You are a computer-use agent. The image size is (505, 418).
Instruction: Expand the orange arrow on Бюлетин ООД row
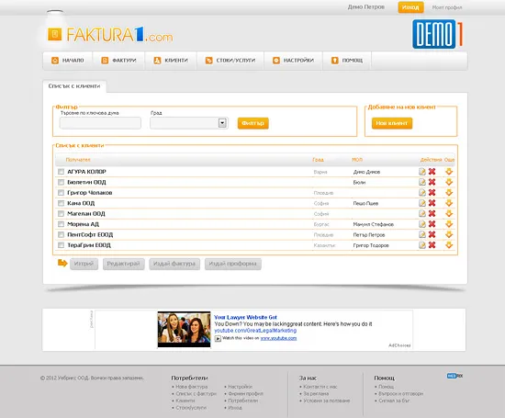click(x=449, y=182)
